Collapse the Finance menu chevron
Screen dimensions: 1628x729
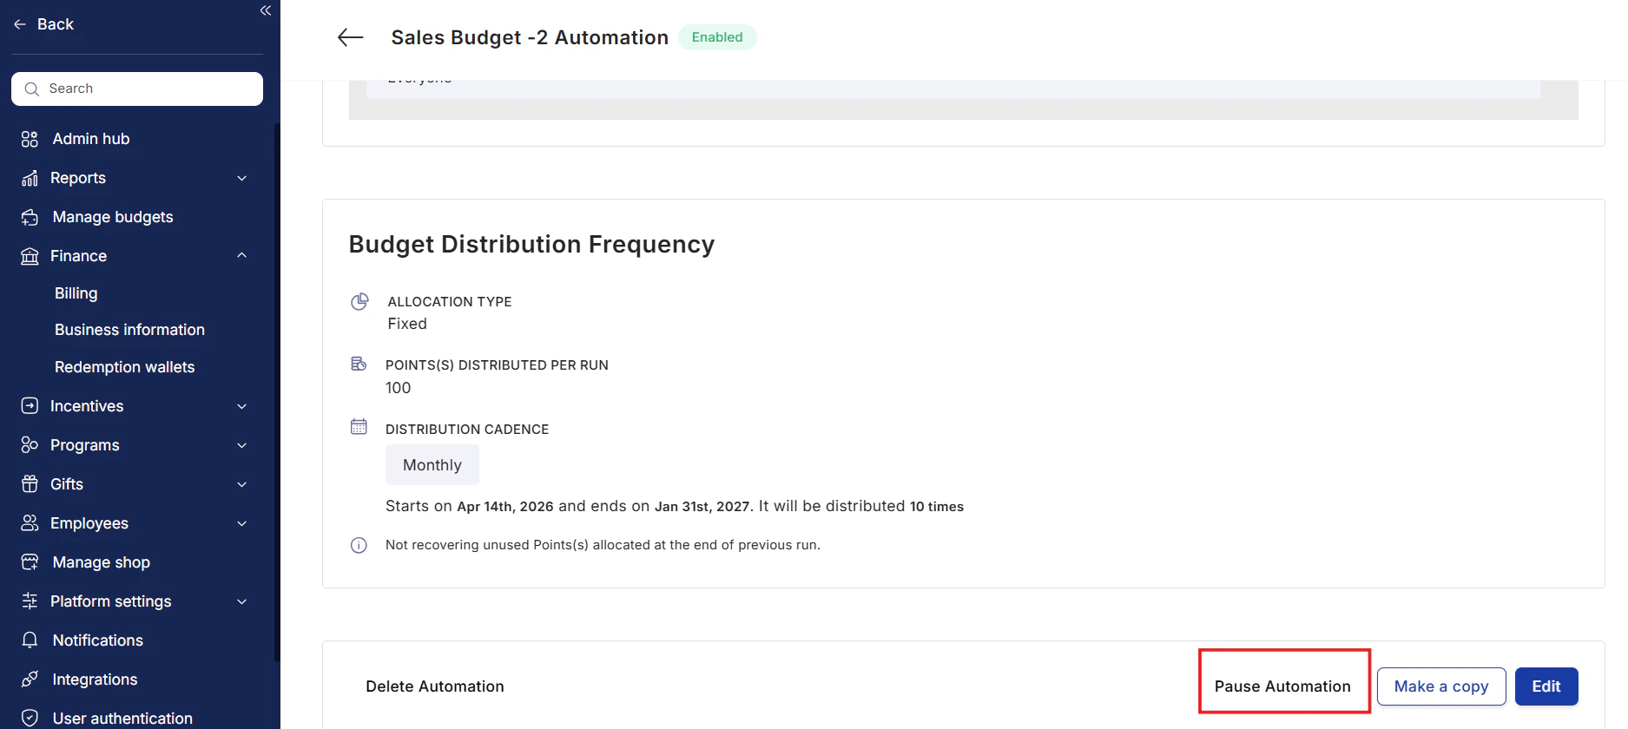[x=242, y=256]
